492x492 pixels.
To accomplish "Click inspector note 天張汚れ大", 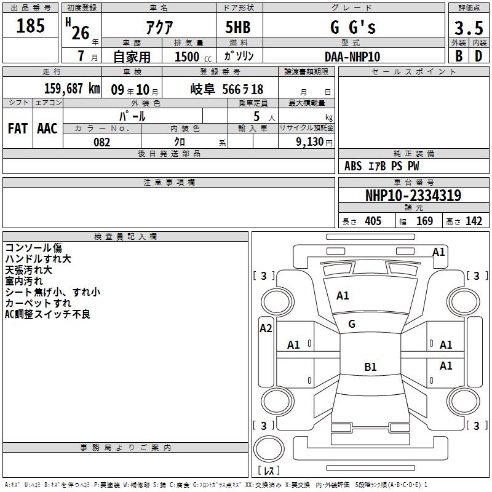I will (28, 270).
